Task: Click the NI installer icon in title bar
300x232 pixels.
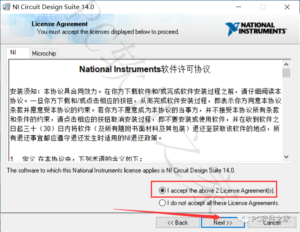Action: coord(6,7)
